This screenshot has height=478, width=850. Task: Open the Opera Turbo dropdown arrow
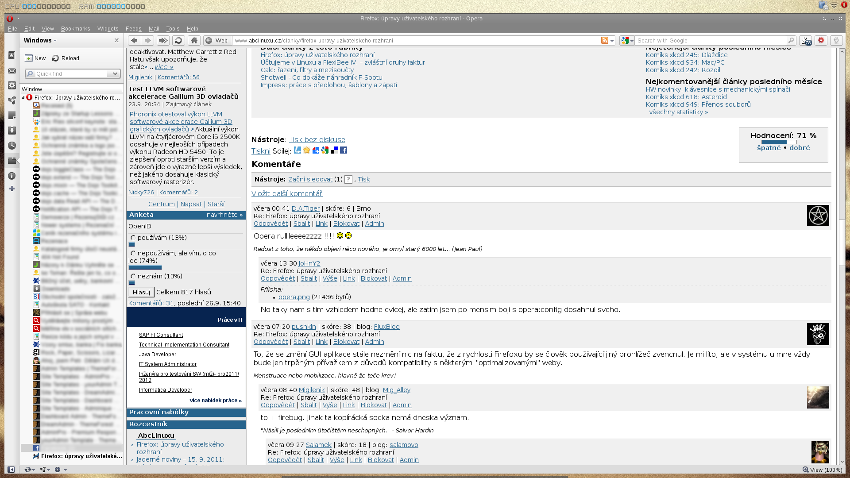tap(65, 470)
